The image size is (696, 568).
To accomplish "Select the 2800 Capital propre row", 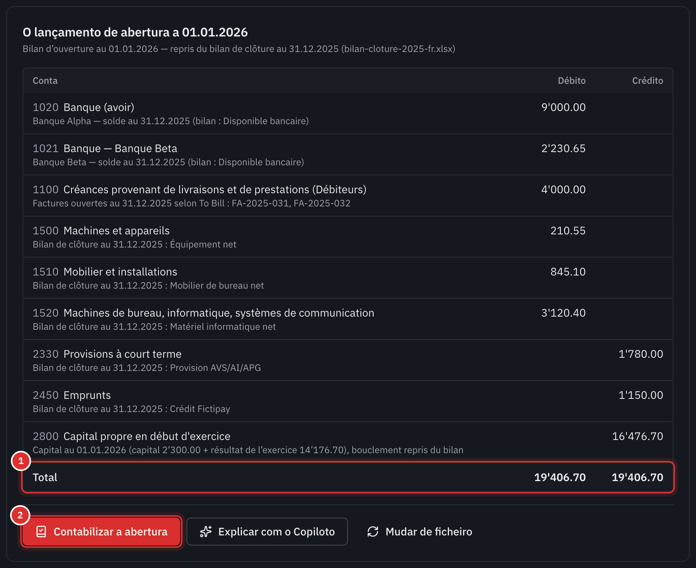I will coord(348,442).
